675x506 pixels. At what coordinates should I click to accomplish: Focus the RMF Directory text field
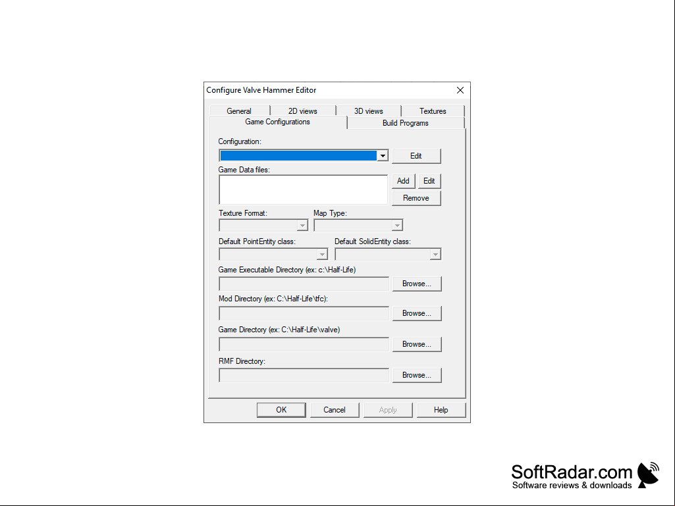tap(304, 376)
